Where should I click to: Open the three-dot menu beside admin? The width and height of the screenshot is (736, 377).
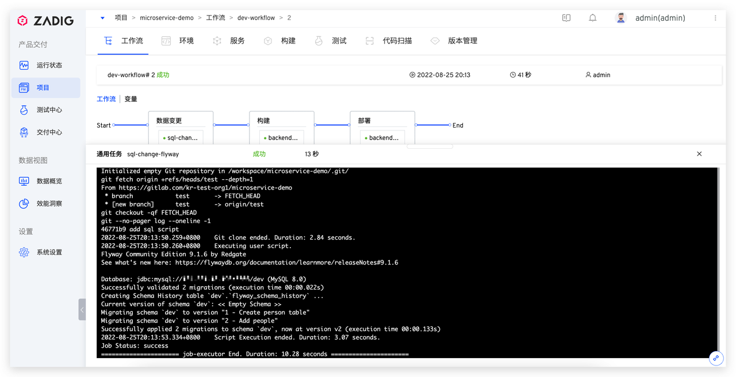(715, 18)
